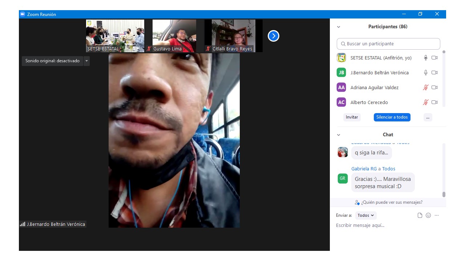Select Gustavo Lima video thumbnail

(174, 36)
